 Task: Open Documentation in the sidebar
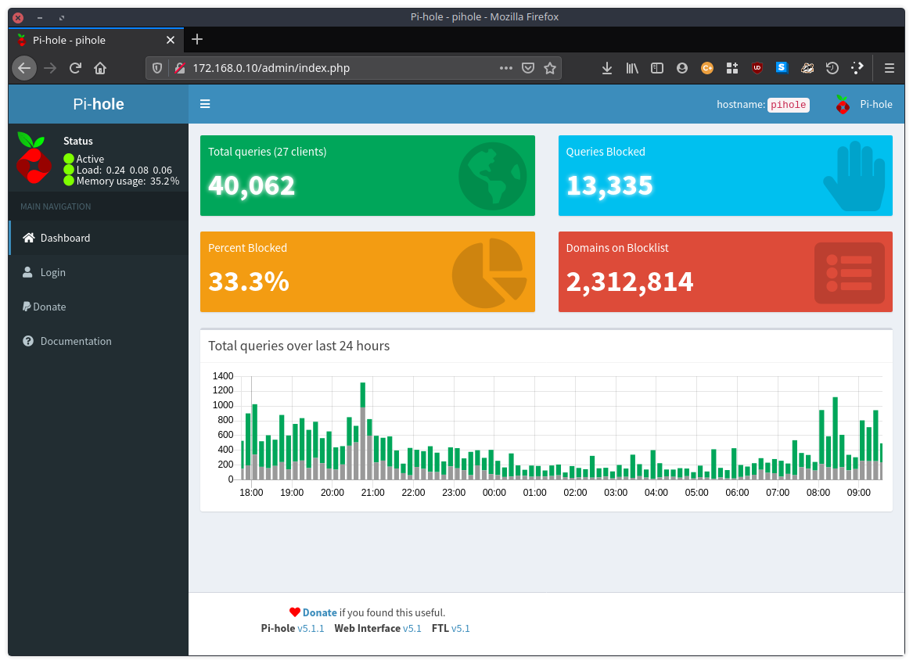(x=99, y=341)
